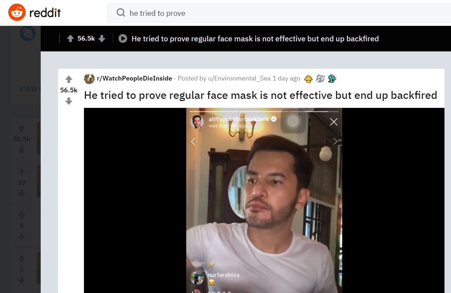Viewport: 451px width, 293px height.
Task: Click the story progress bar at the top of the video
Action: (x=264, y=111)
